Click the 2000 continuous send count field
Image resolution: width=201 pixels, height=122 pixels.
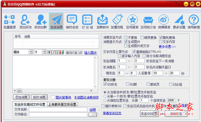(x=171, y=100)
